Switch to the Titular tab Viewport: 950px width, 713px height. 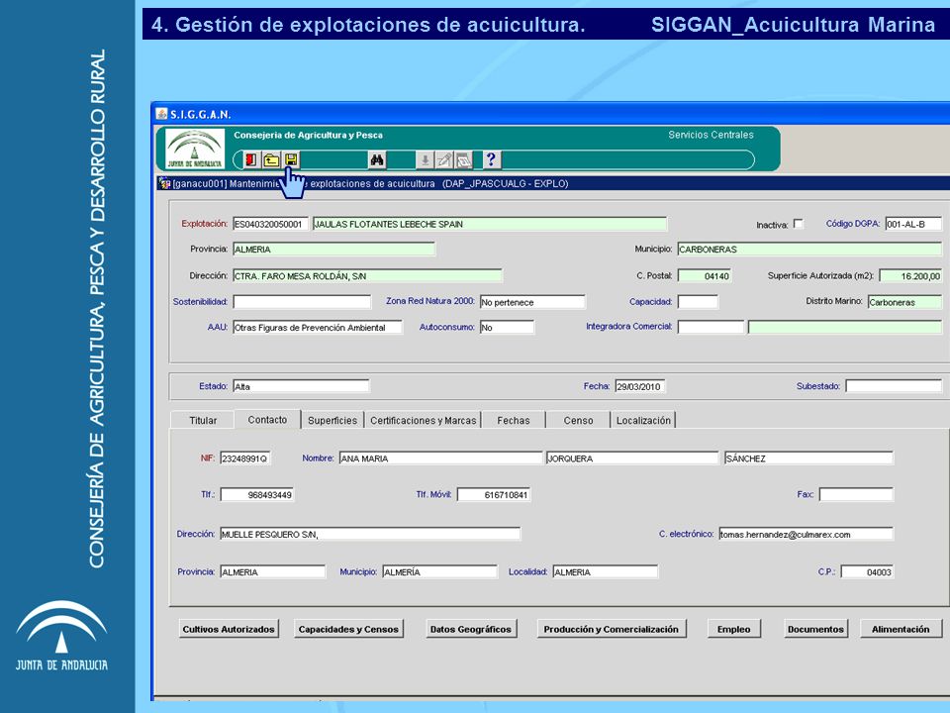click(x=203, y=420)
